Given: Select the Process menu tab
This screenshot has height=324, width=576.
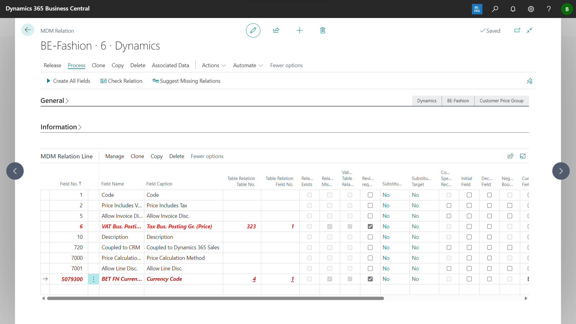Looking at the screenshot, I should coord(76,65).
